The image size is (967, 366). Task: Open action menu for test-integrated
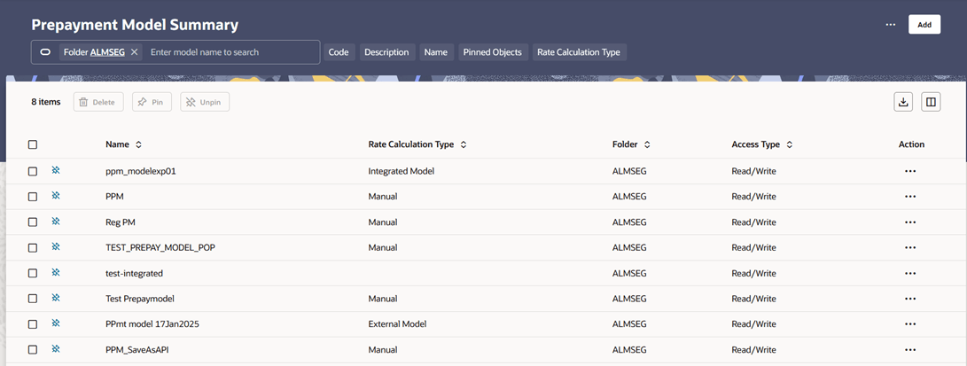(x=910, y=273)
